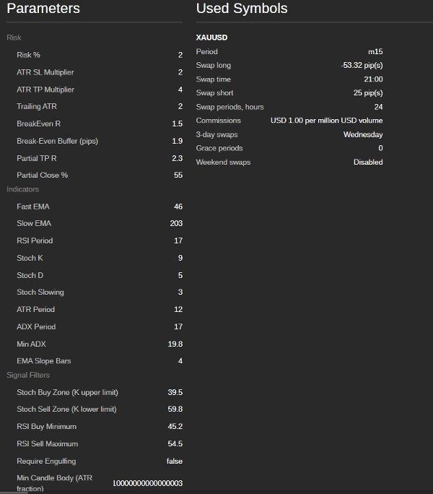433x494 pixels.
Task: Click the Min ADX value 19.8
Action: click(175, 344)
